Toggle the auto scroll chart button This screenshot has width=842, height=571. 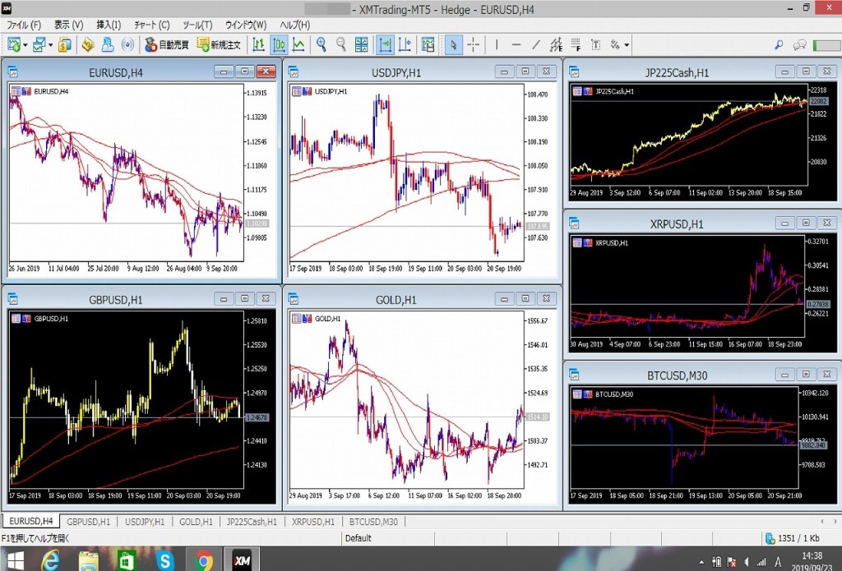pos(385,44)
